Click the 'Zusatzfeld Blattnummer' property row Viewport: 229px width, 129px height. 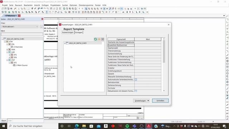[135, 45]
